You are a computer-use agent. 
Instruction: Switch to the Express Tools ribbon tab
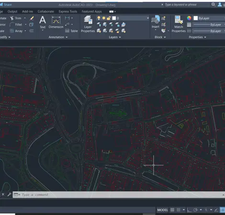(68, 11)
